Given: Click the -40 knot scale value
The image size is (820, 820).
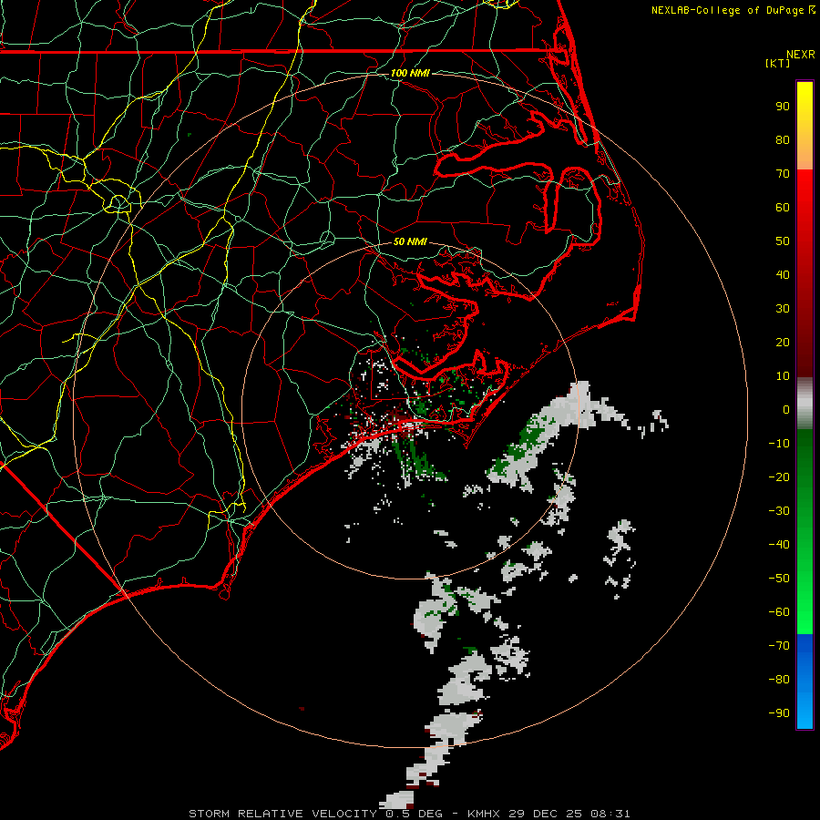Looking at the screenshot, I should pos(779,545).
